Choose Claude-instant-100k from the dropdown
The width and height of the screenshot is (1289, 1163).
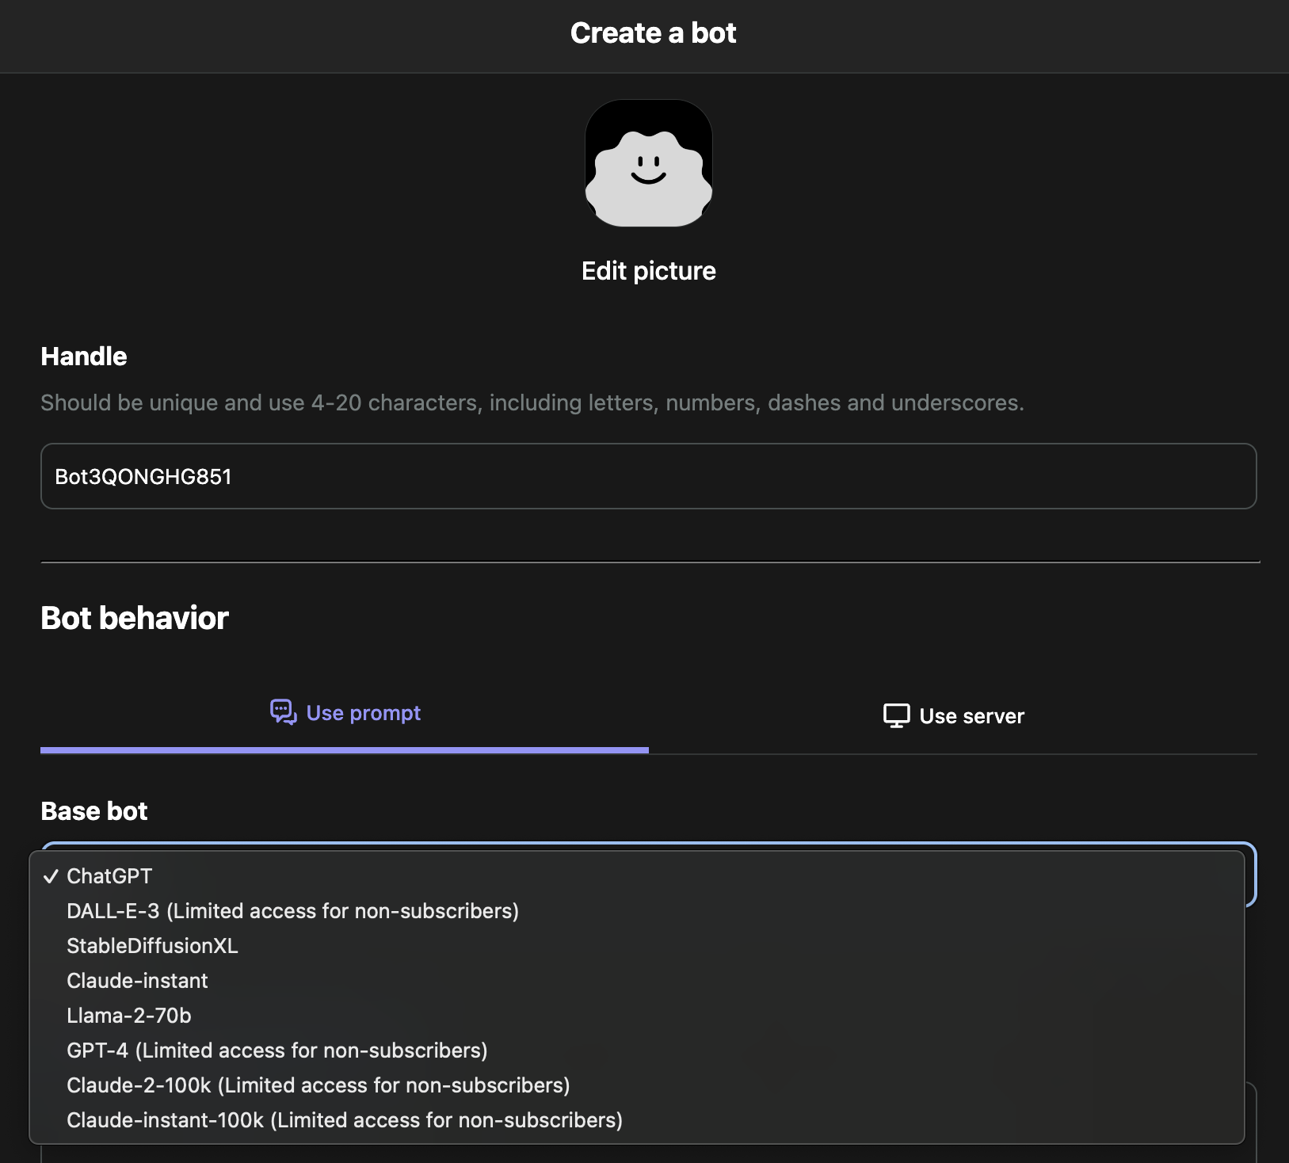tap(637, 1120)
